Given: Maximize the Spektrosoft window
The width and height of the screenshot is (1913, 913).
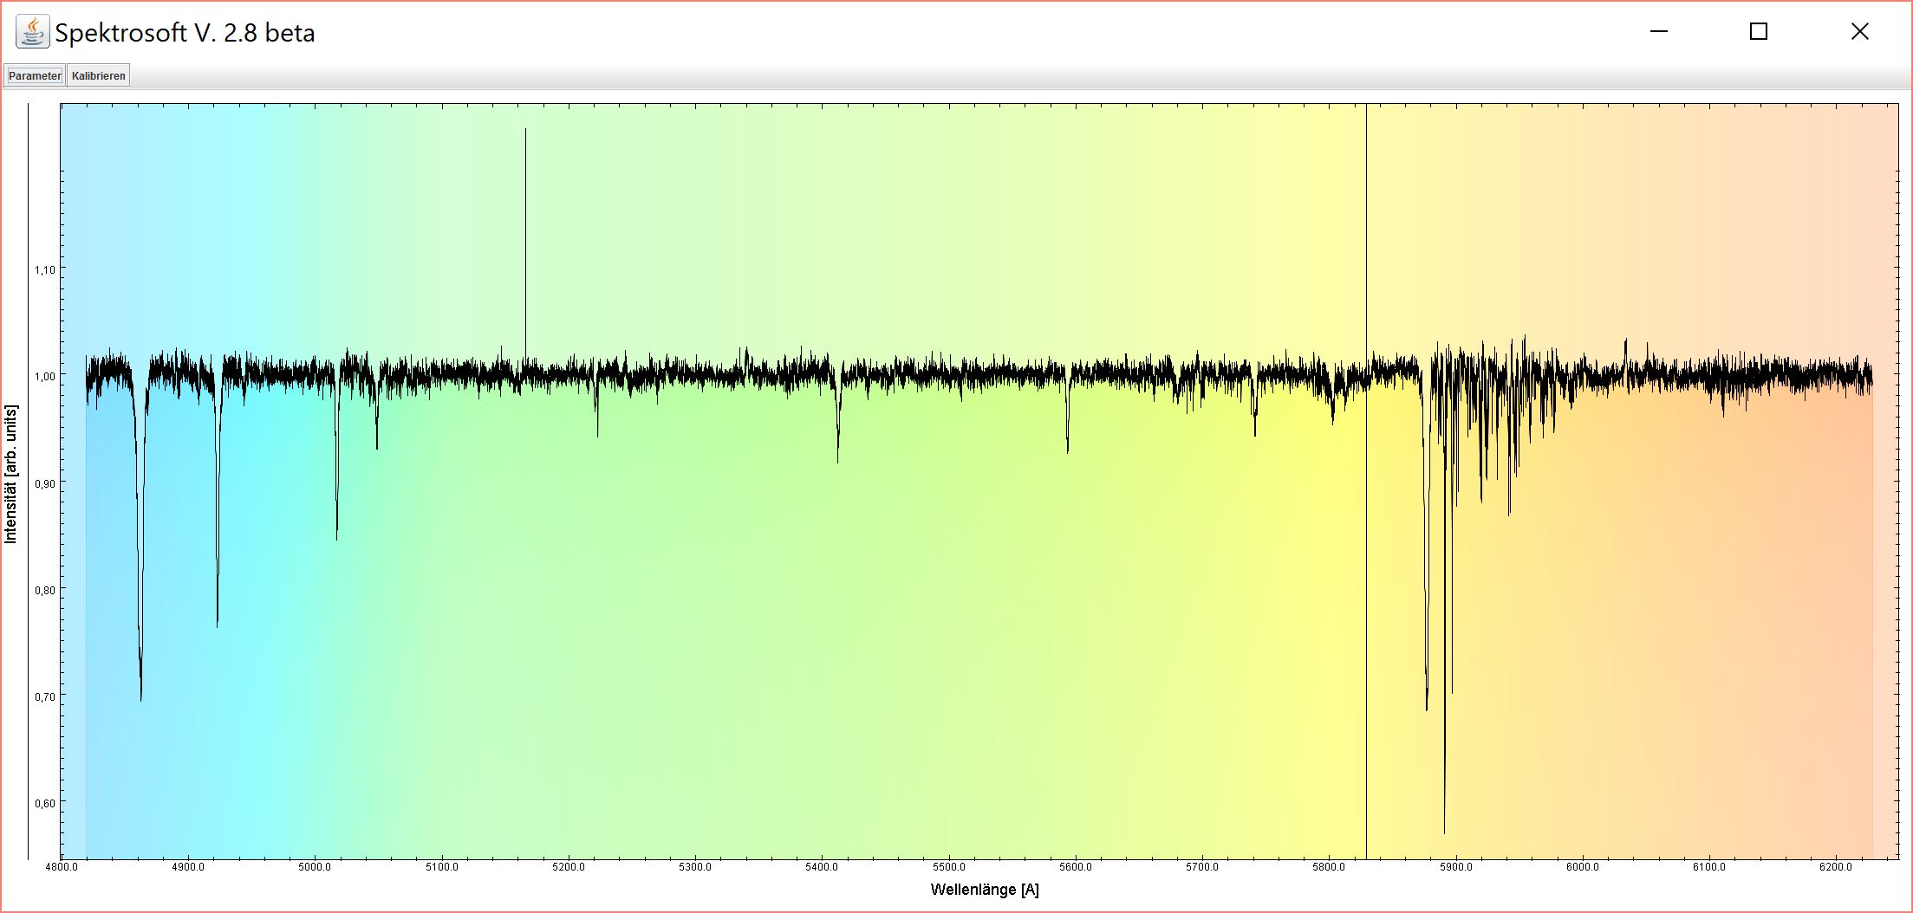Looking at the screenshot, I should [1759, 32].
